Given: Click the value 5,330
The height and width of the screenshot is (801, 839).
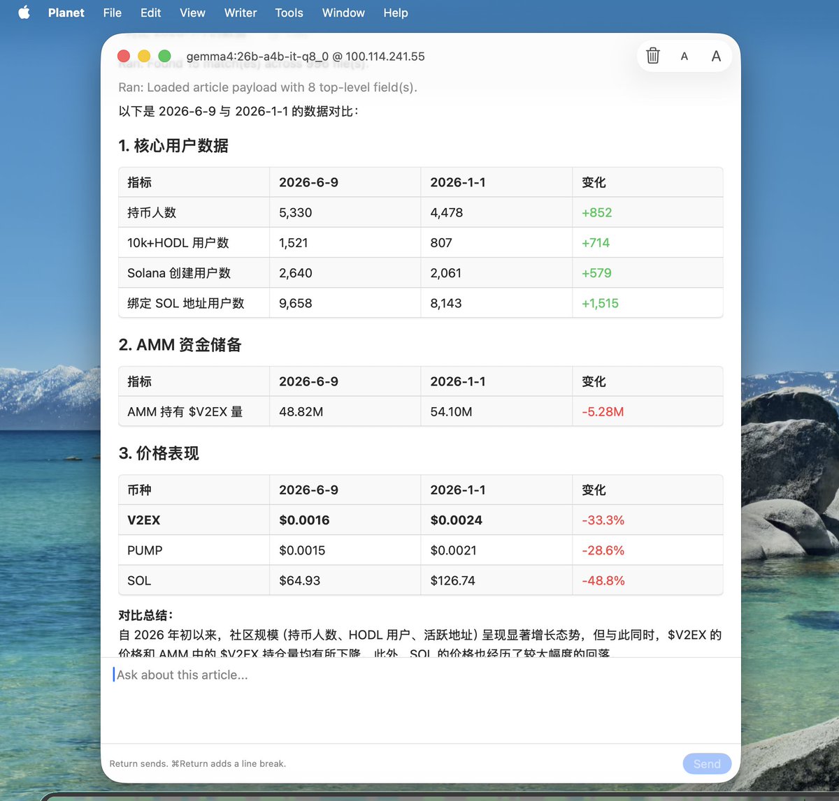Looking at the screenshot, I should 295,212.
